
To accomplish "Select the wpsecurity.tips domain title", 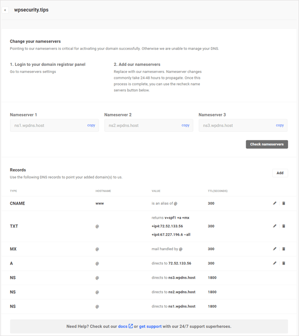I will click(31, 10).
